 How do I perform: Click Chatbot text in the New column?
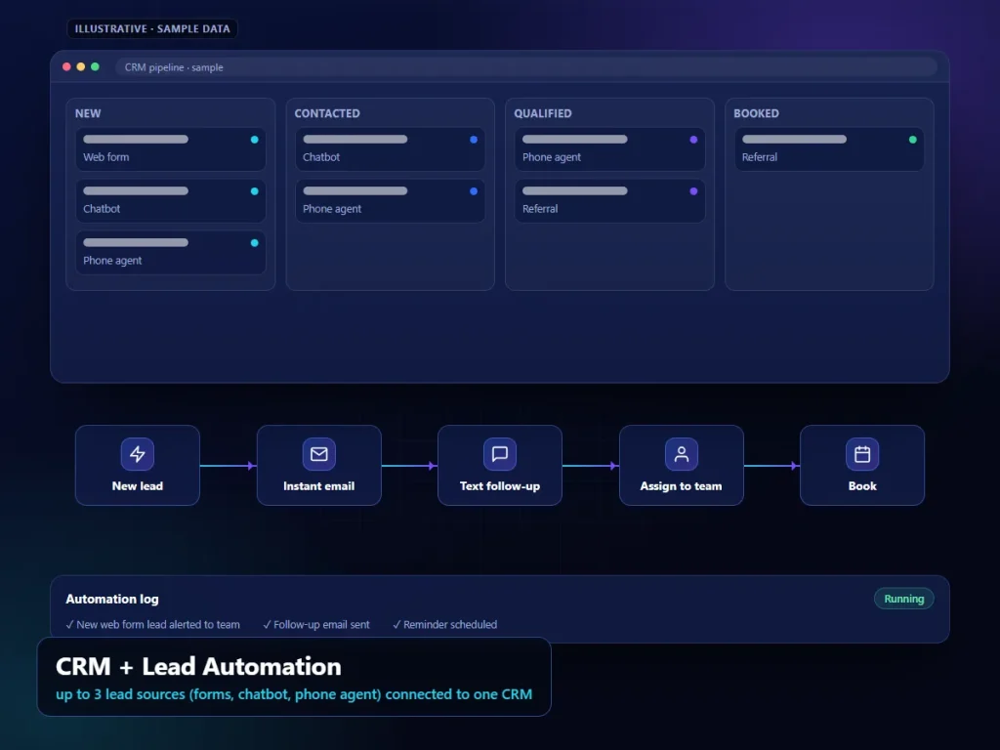point(102,209)
